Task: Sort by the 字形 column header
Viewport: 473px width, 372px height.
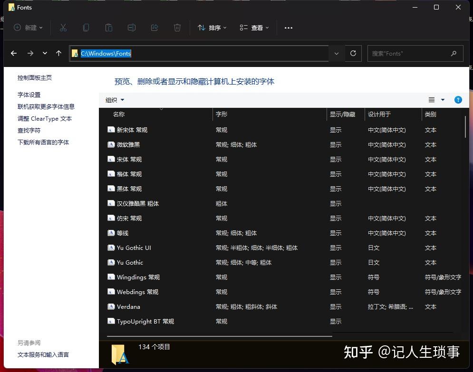Action: [x=222, y=114]
